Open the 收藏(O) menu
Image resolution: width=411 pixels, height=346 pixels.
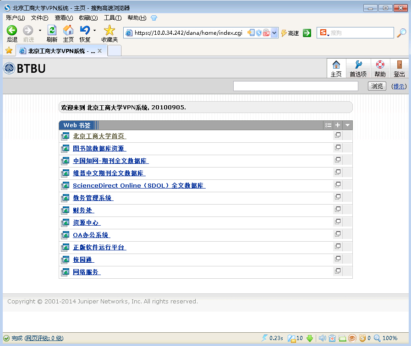pos(88,18)
